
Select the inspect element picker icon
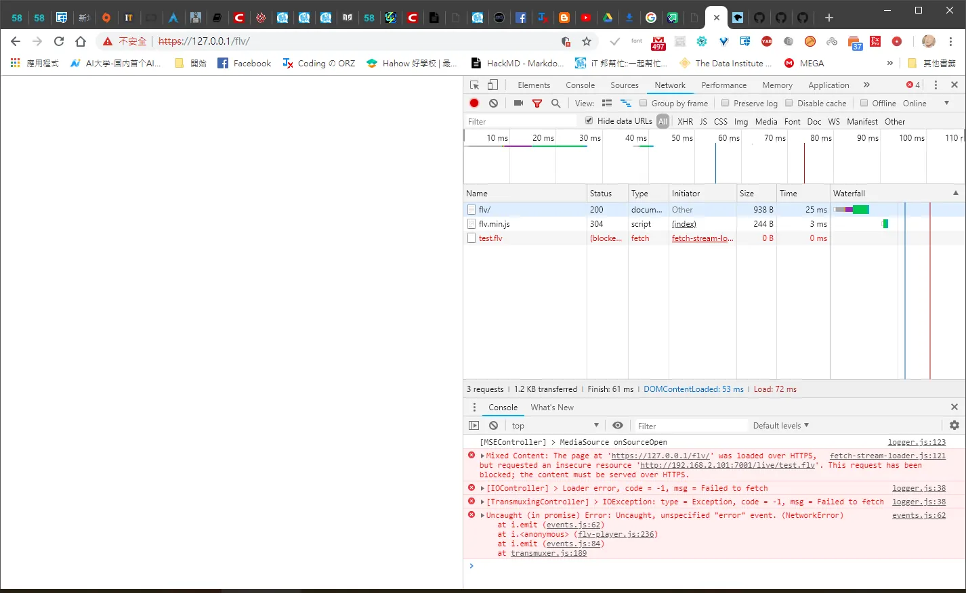[474, 85]
